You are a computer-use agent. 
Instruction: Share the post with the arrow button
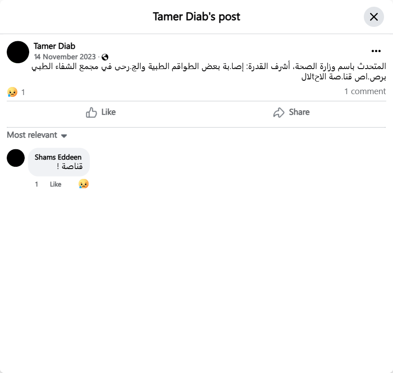pyautogui.click(x=291, y=112)
